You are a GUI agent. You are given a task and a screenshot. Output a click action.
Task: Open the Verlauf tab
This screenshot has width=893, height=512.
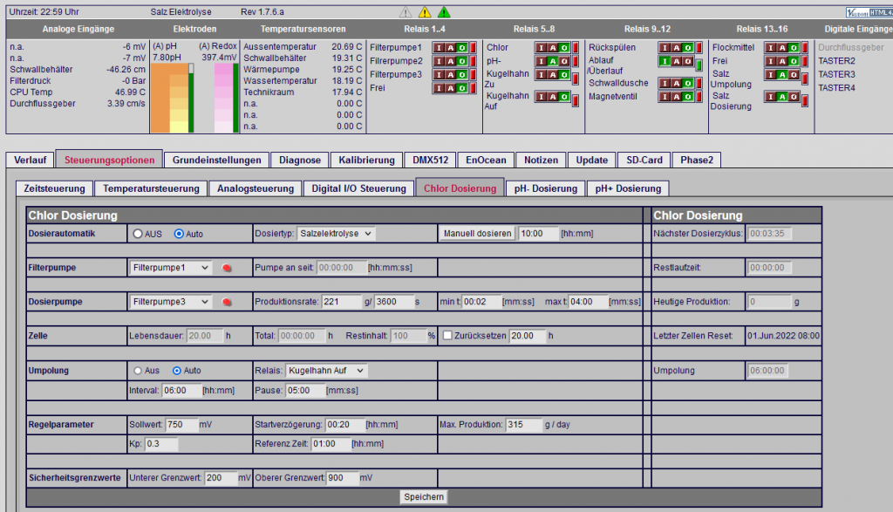pyautogui.click(x=31, y=160)
